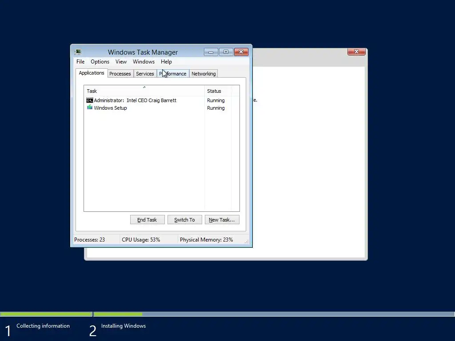The width and height of the screenshot is (455, 341).
Task: Open the Help menu
Action: tap(166, 61)
